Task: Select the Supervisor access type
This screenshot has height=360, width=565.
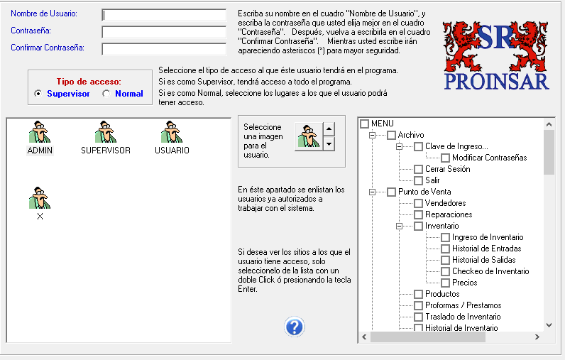Action: point(38,94)
